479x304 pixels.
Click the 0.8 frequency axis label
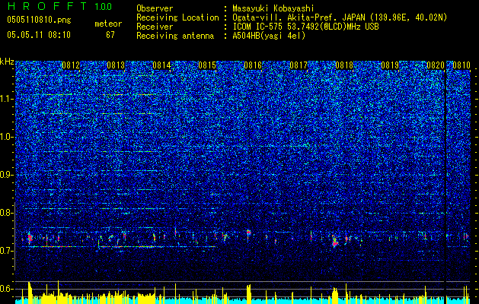[x=7, y=213]
